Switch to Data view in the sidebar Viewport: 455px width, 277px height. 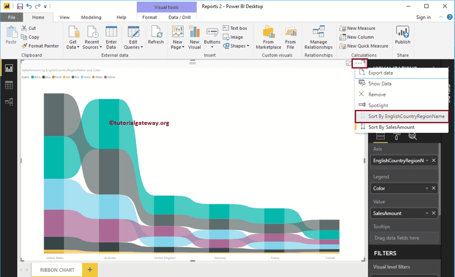pos(9,85)
